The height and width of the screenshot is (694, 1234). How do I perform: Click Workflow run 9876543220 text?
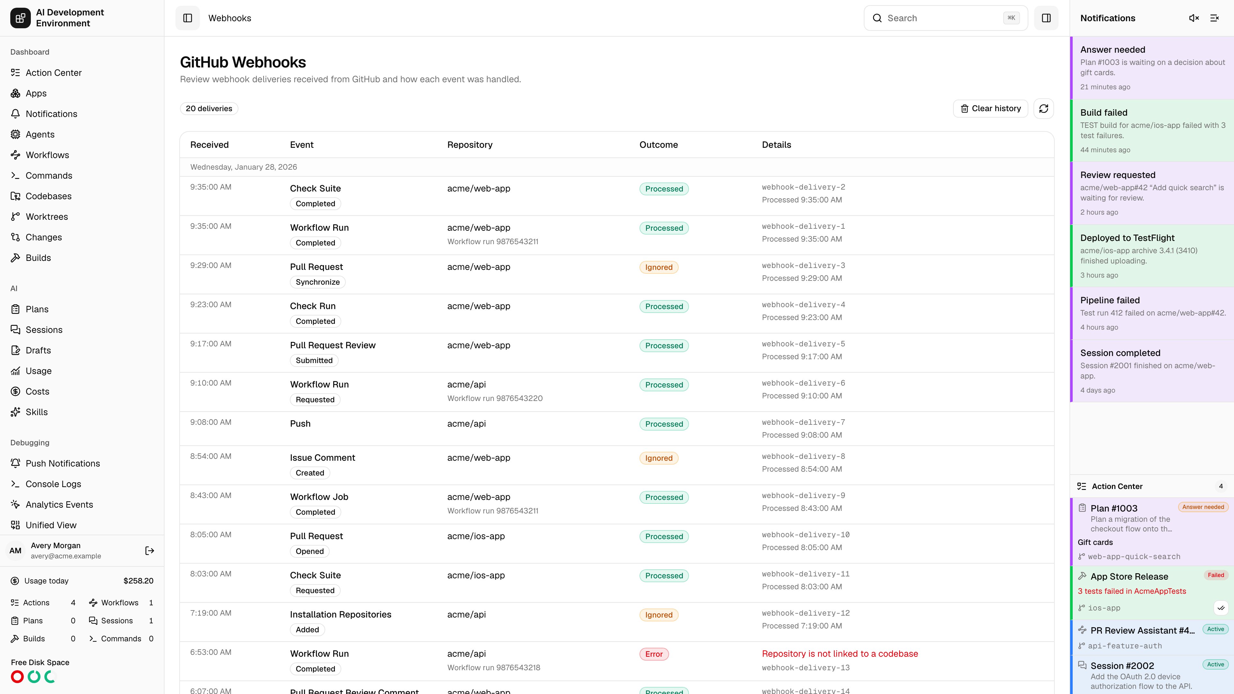495,398
